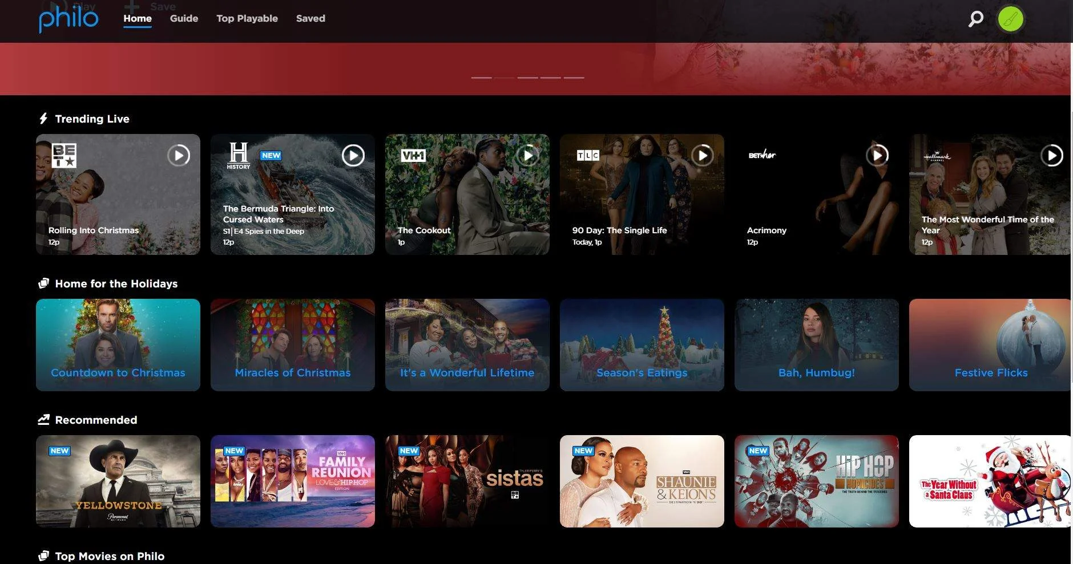Select the first hero carousel indicator
Image resolution: width=1073 pixels, height=564 pixels.
point(482,77)
